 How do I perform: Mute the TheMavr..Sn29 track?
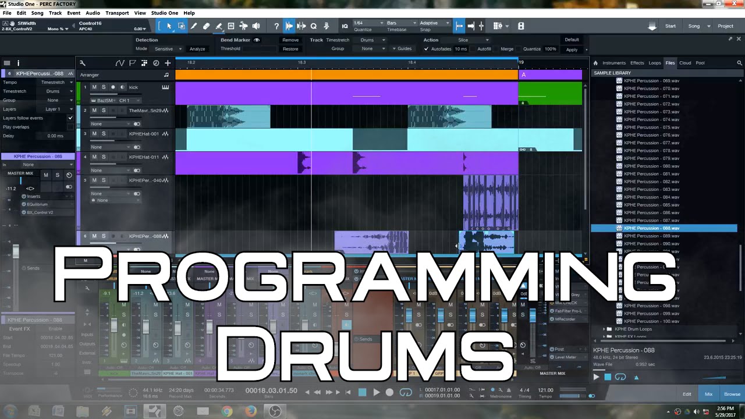pos(94,111)
